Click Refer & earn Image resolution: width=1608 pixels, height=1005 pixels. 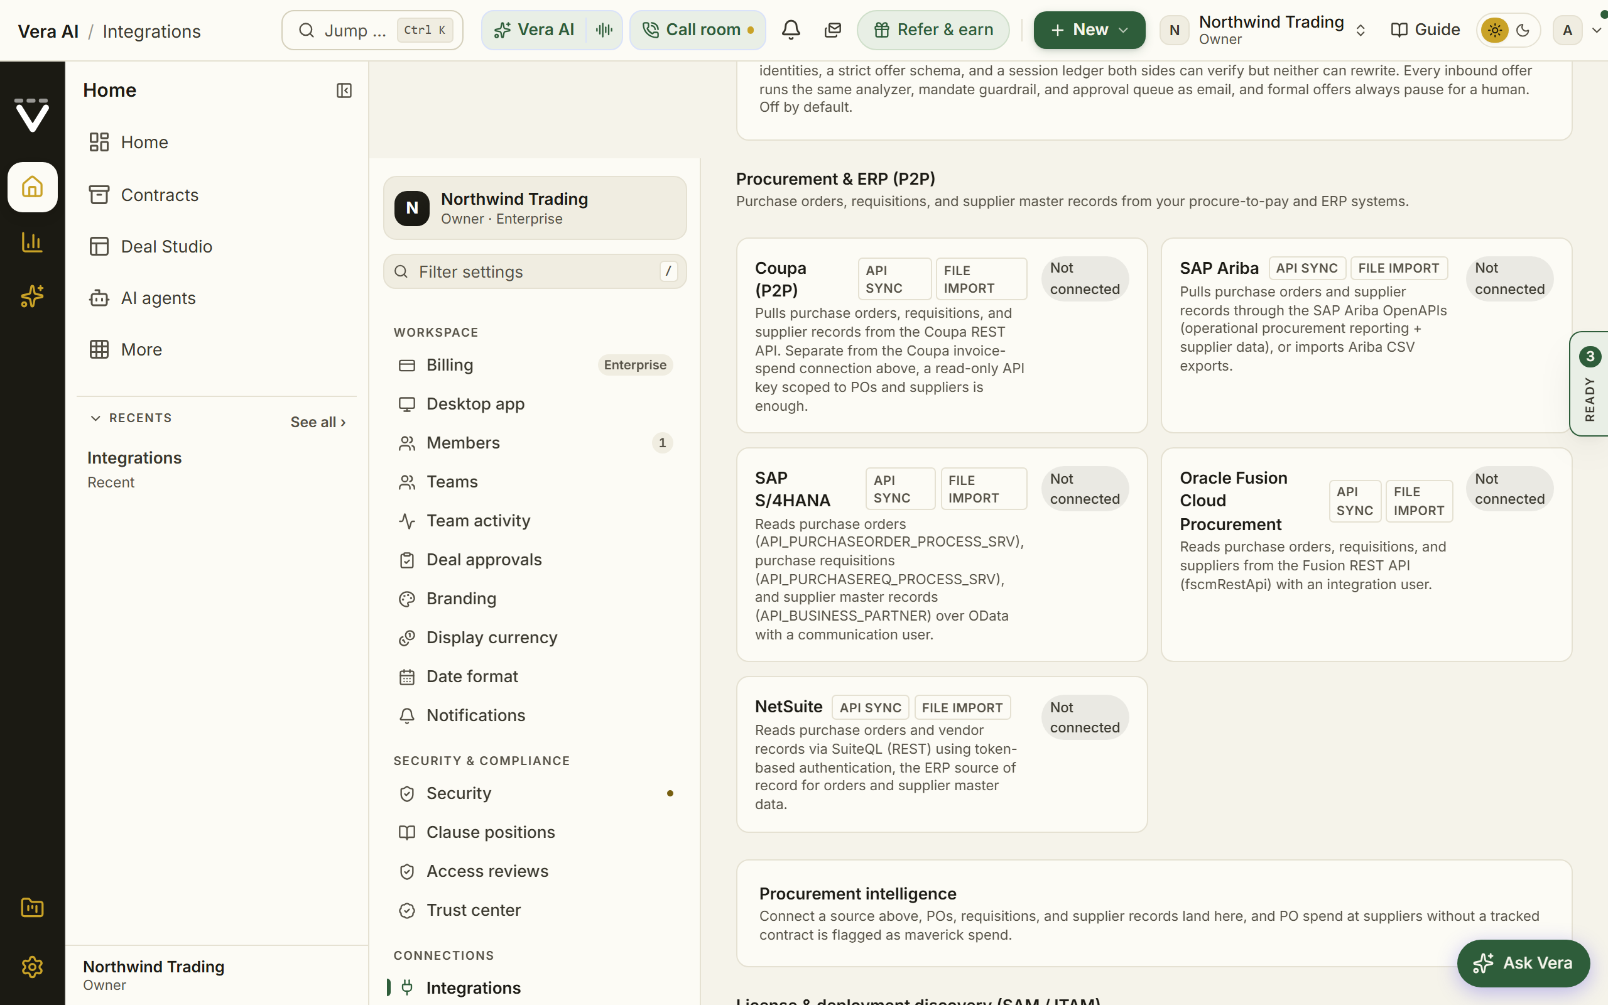tap(933, 30)
